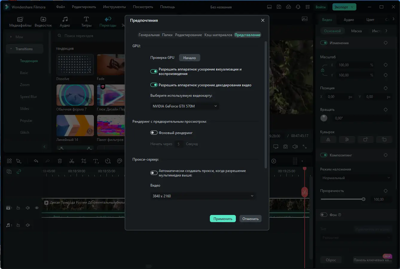Image resolution: width=400 pixels, height=269 pixels.
Task: Open the speed tool icon in timeline toolbar
Action: tap(108, 161)
